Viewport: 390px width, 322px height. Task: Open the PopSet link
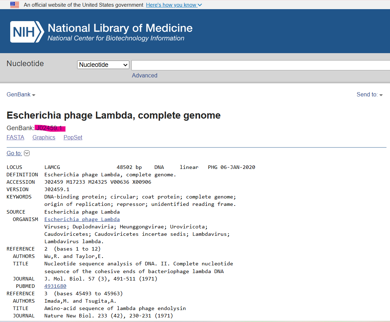73,137
